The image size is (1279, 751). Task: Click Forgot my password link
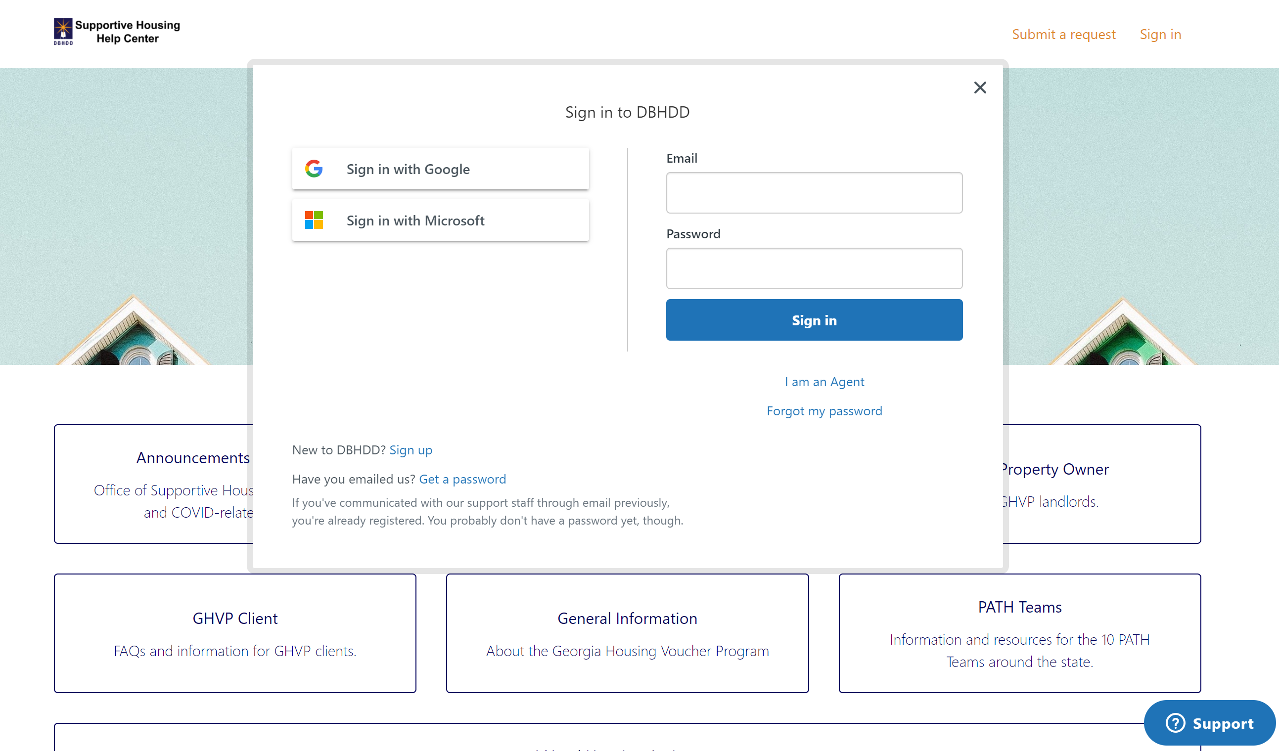pos(824,410)
